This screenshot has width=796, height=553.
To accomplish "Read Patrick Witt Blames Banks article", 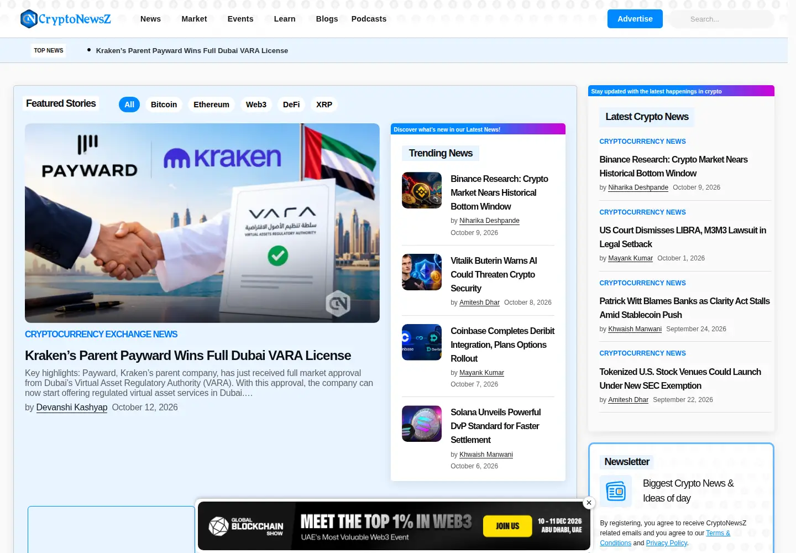I will [x=684, y=308].
